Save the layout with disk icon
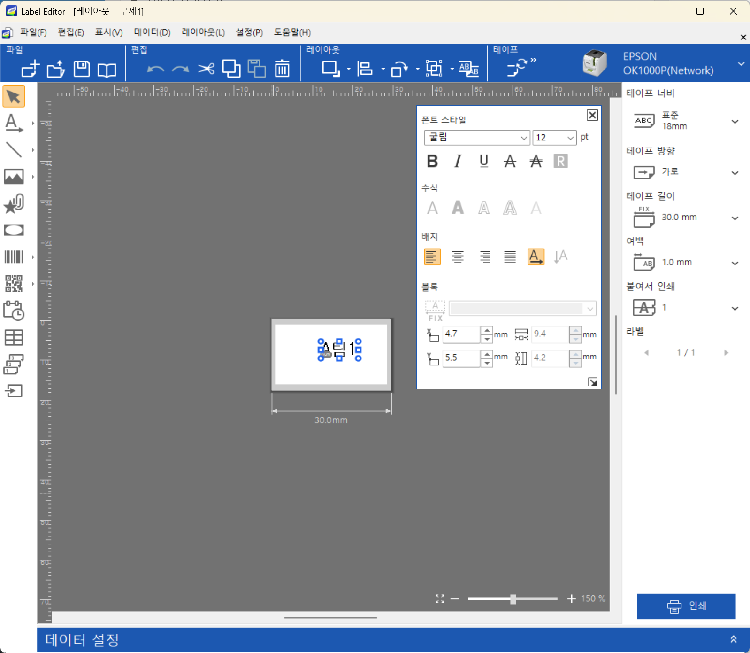 [82, 69]
